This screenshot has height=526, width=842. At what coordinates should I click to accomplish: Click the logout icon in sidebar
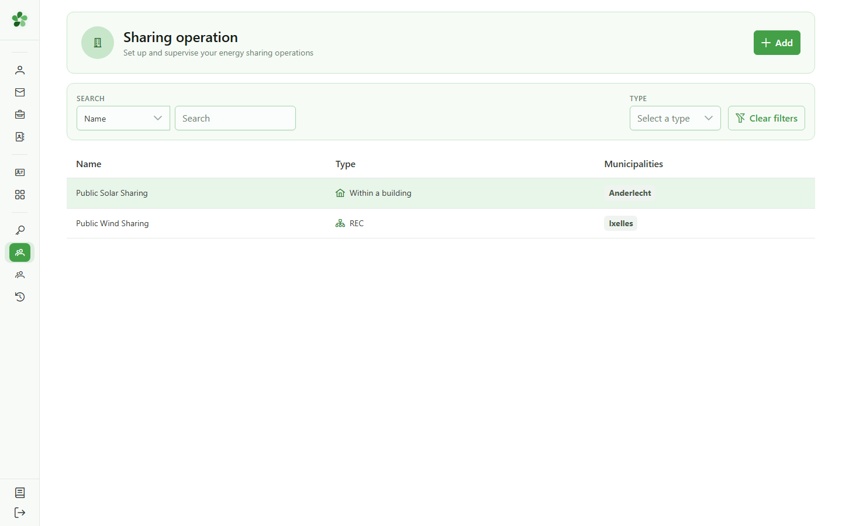click(x=20, y=513)
